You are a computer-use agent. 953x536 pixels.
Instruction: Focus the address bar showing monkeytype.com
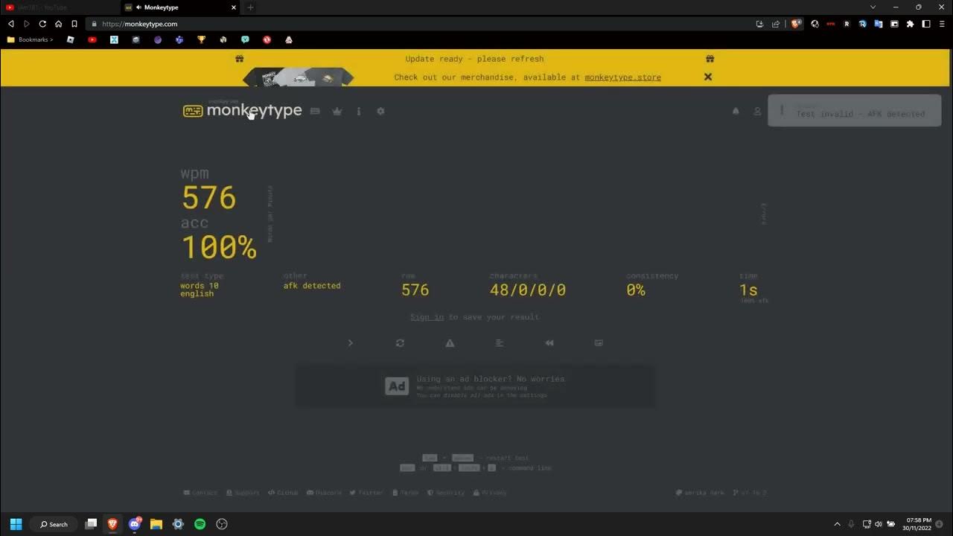click(x=417, y=24)
